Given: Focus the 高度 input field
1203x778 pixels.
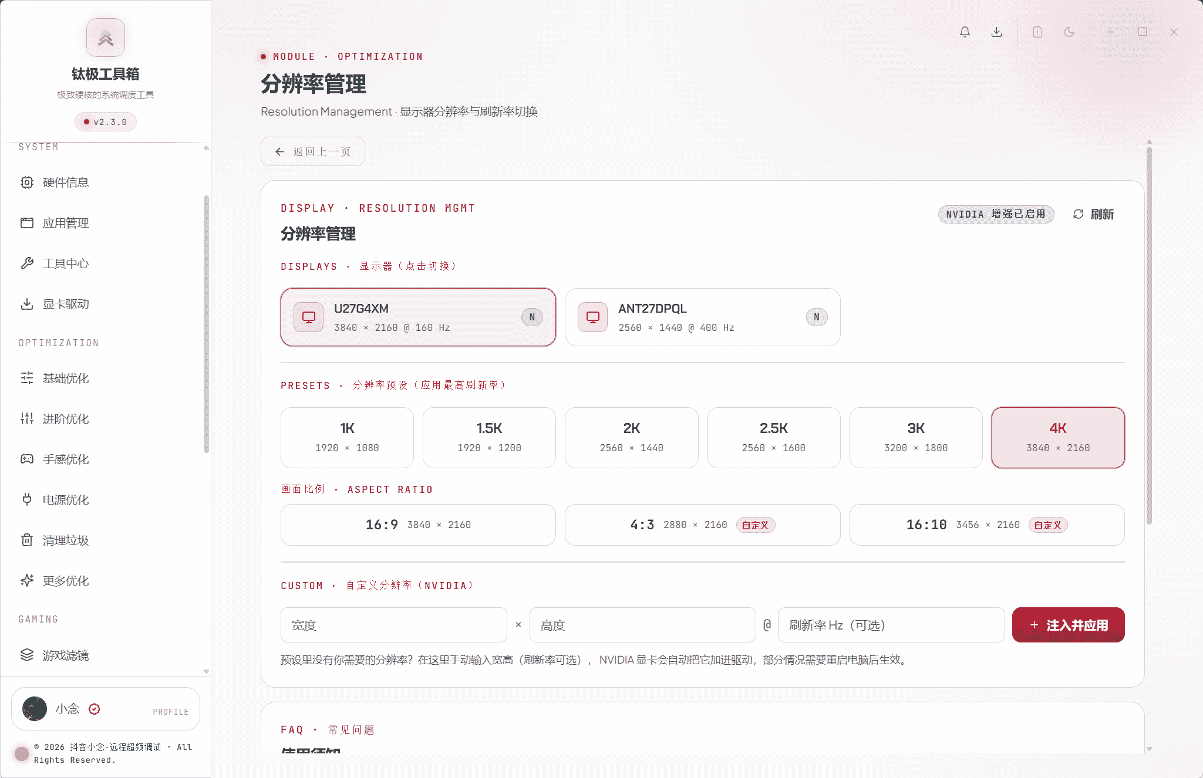Looking at the screenshot, I should coord(642,625).
